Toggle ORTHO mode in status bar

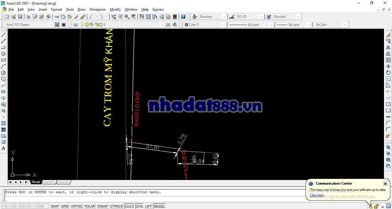click(x=76, y=206)
